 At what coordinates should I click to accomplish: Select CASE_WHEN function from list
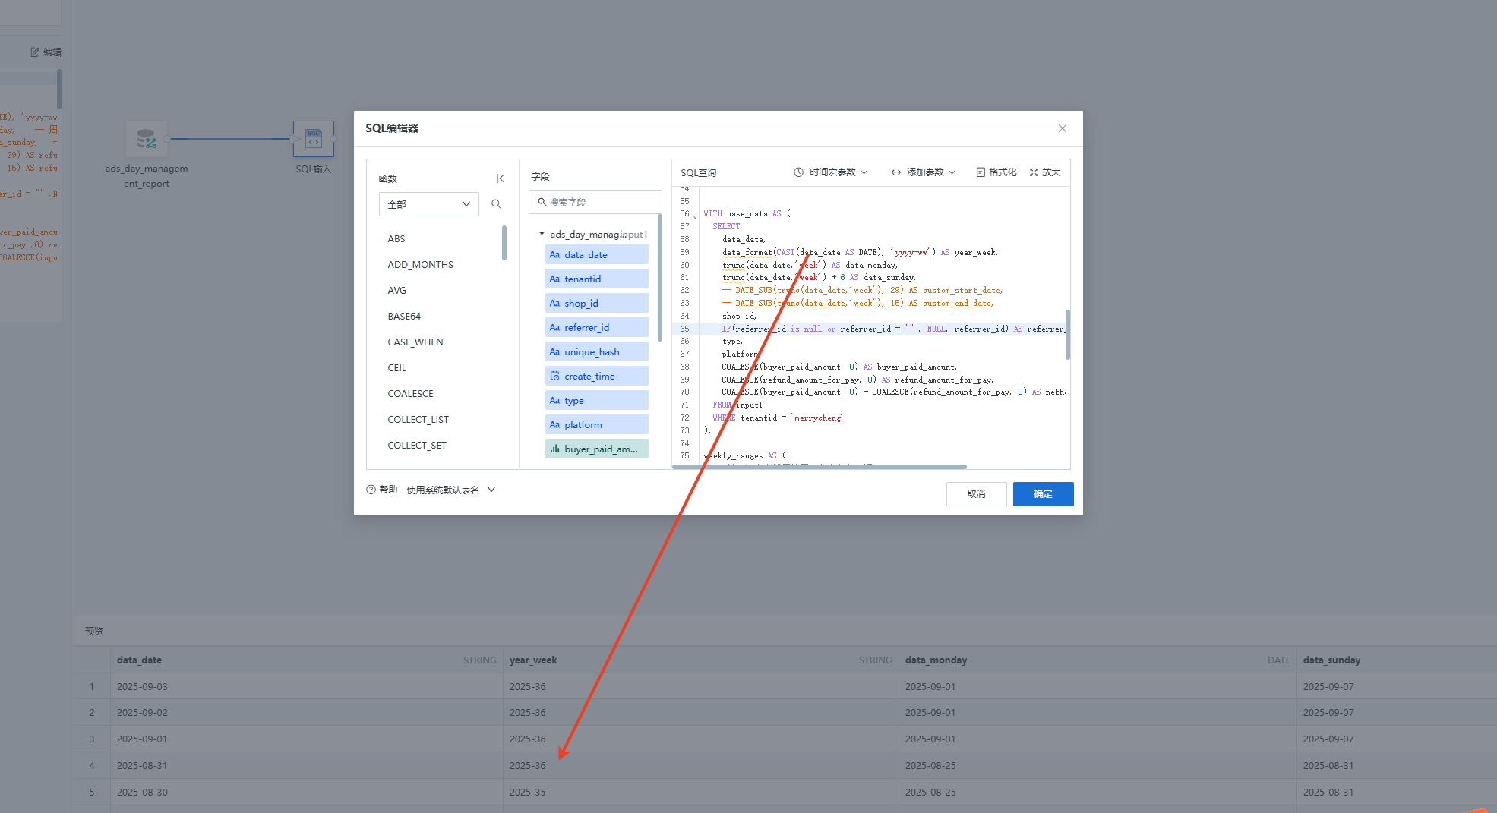tap(415, 342)
